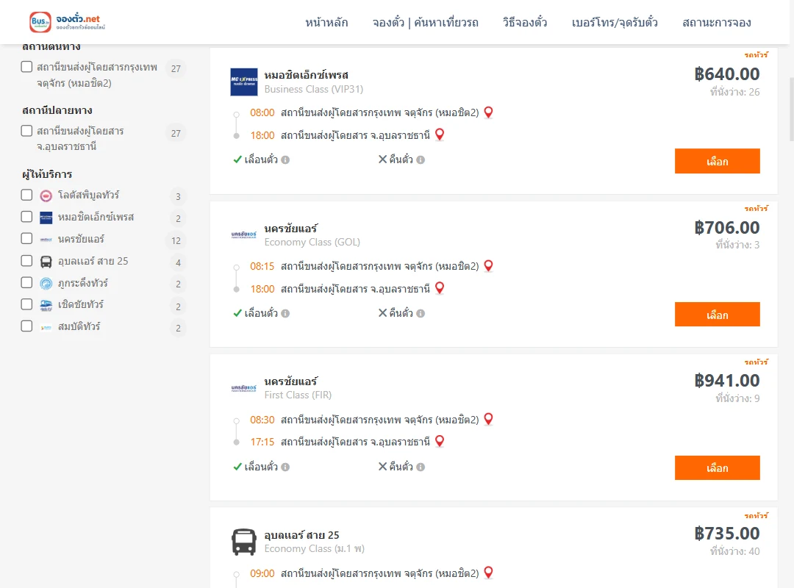Click the ฿735.00 price of อุบลแอร์ สาย 25
Screen dimensions: 794x588
coord(726,534)
